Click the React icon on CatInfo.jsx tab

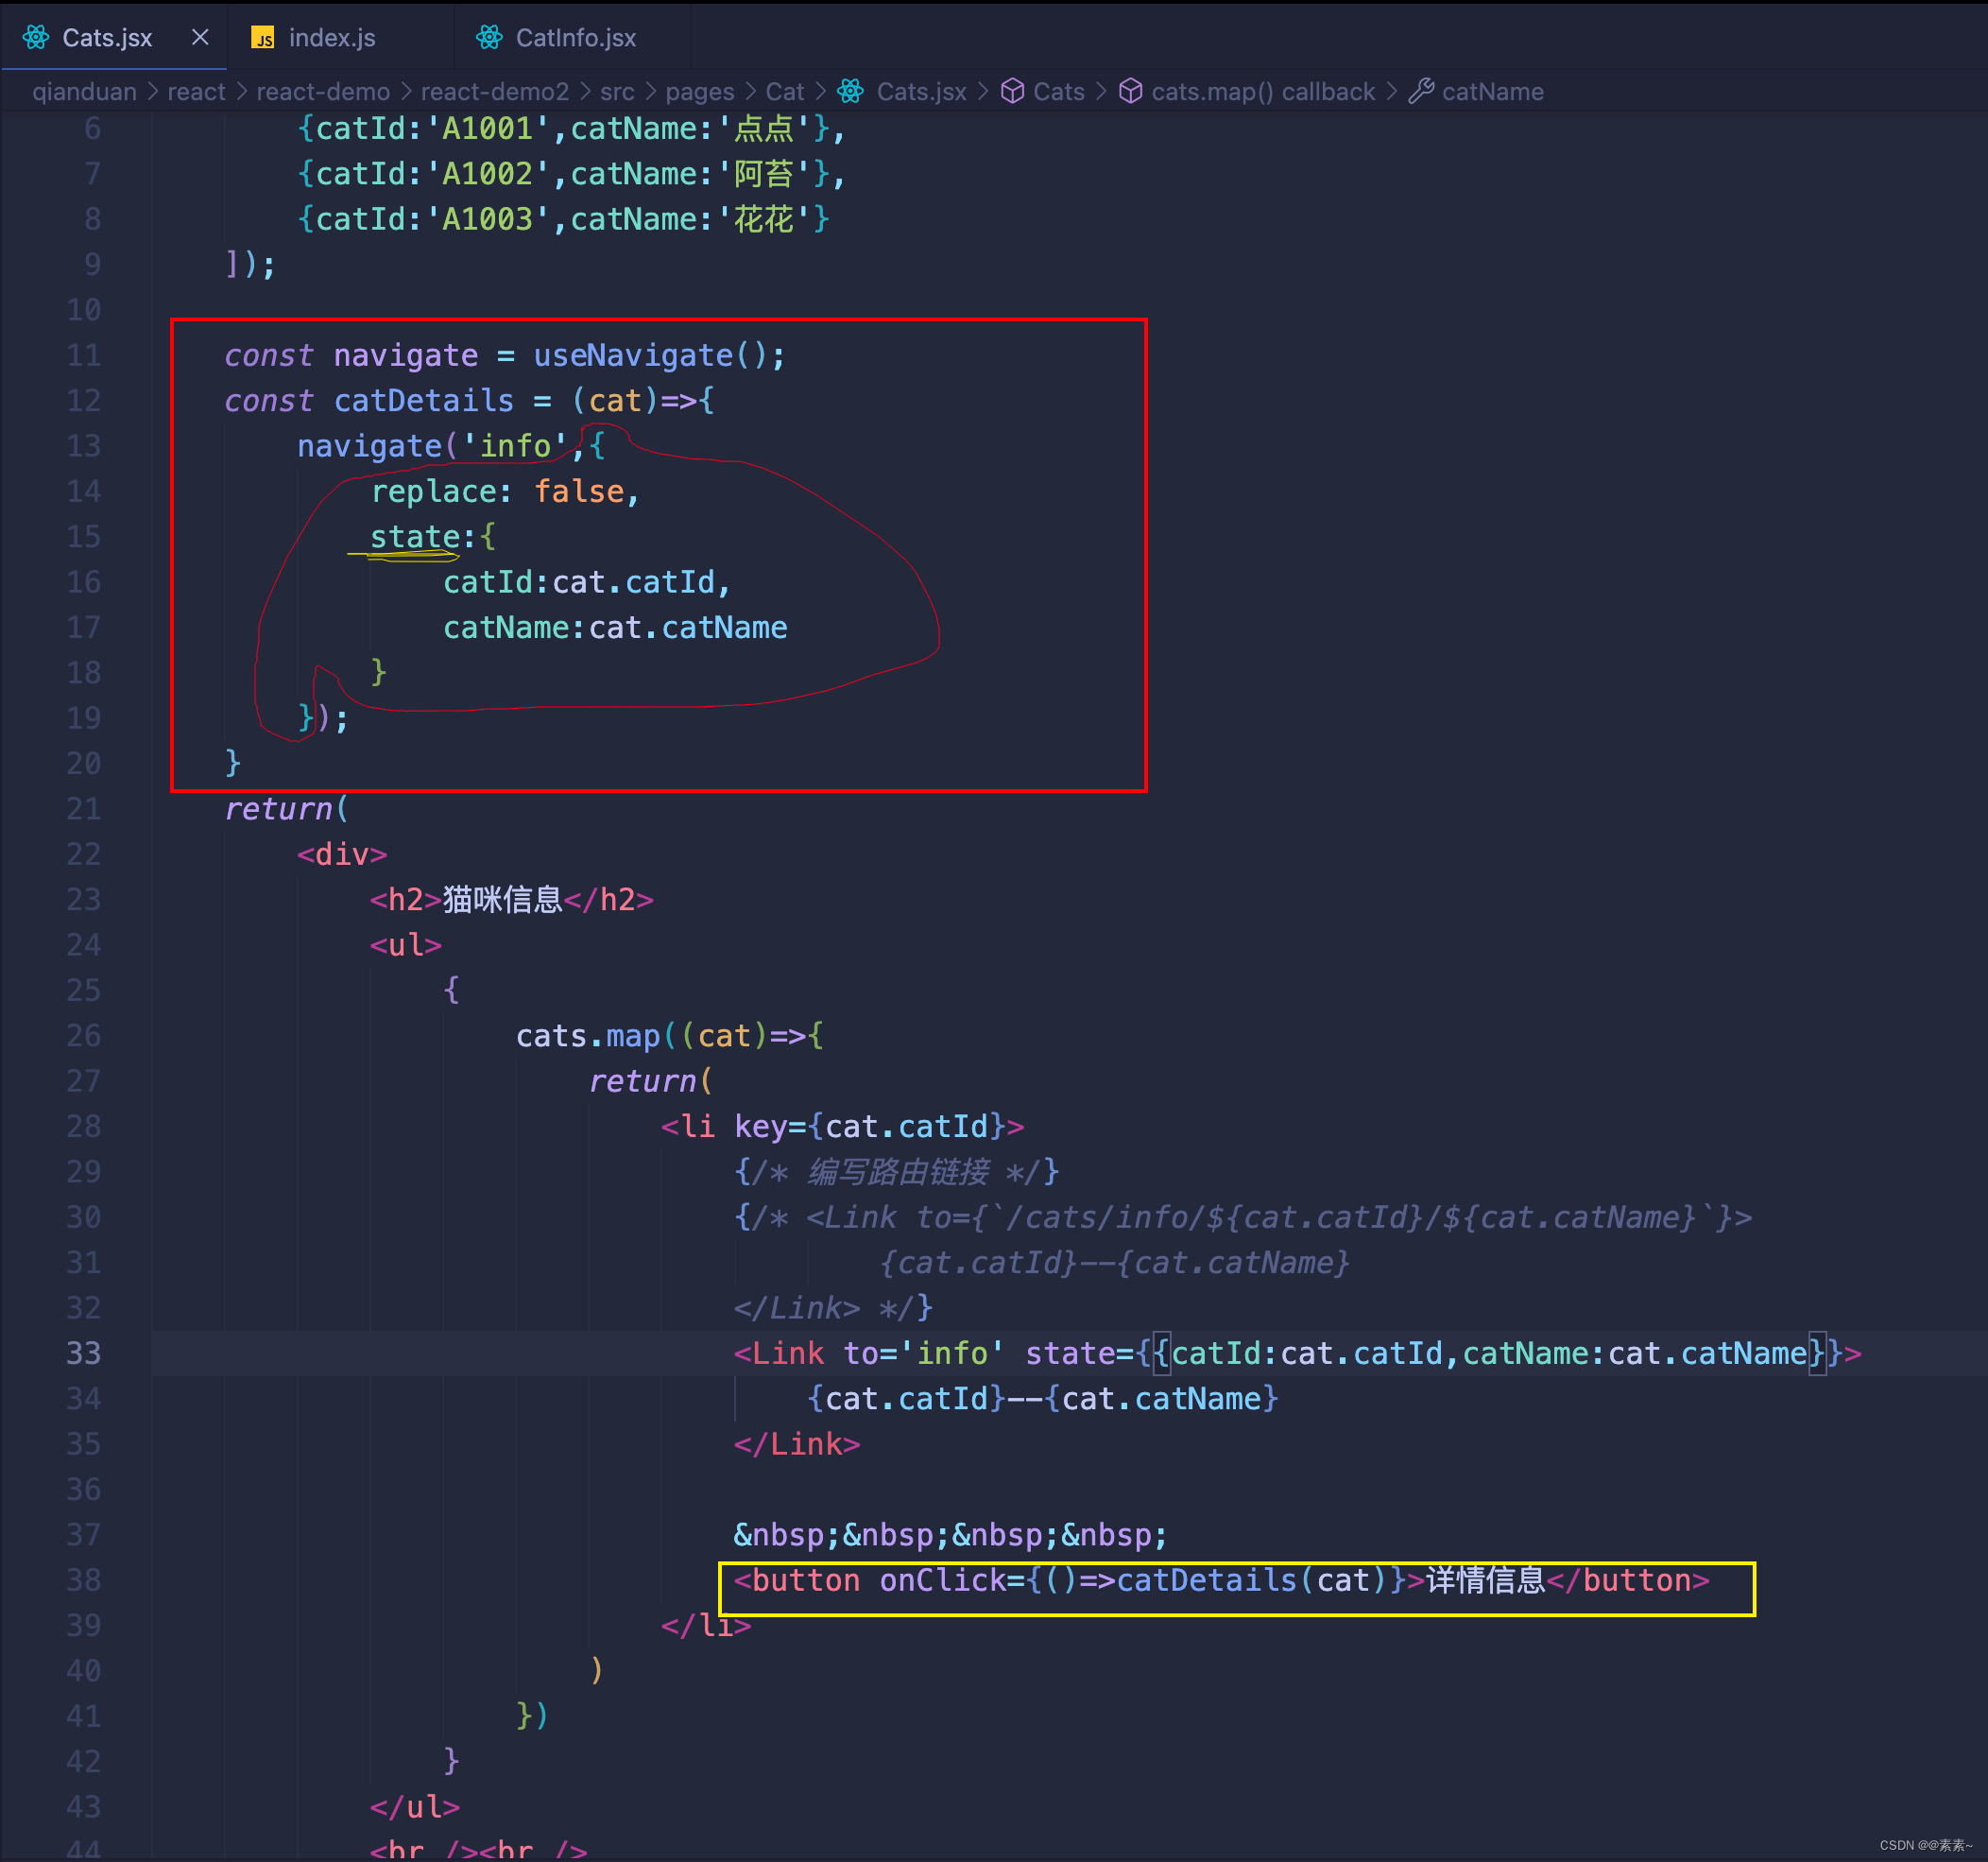(489, 38)
